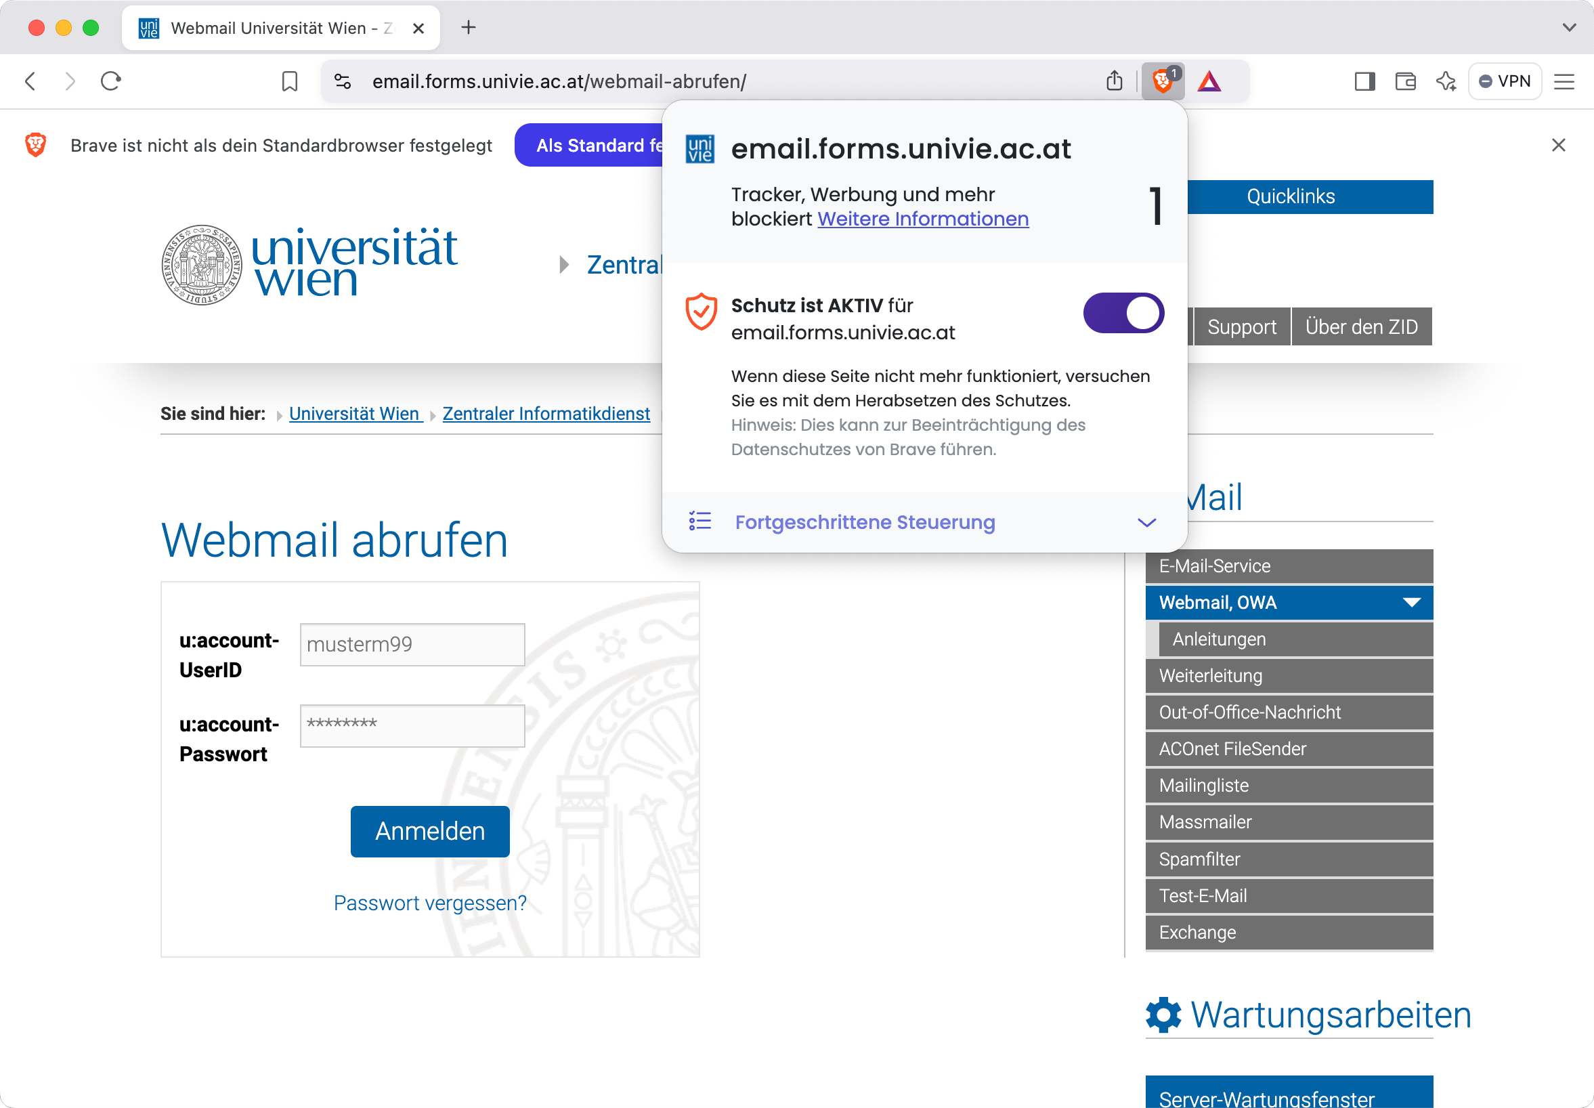Open the Massmailer menu item

point(1289,822)
